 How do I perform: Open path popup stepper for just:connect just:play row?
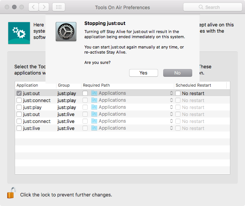pyautogui.click(x=171, y=100)
